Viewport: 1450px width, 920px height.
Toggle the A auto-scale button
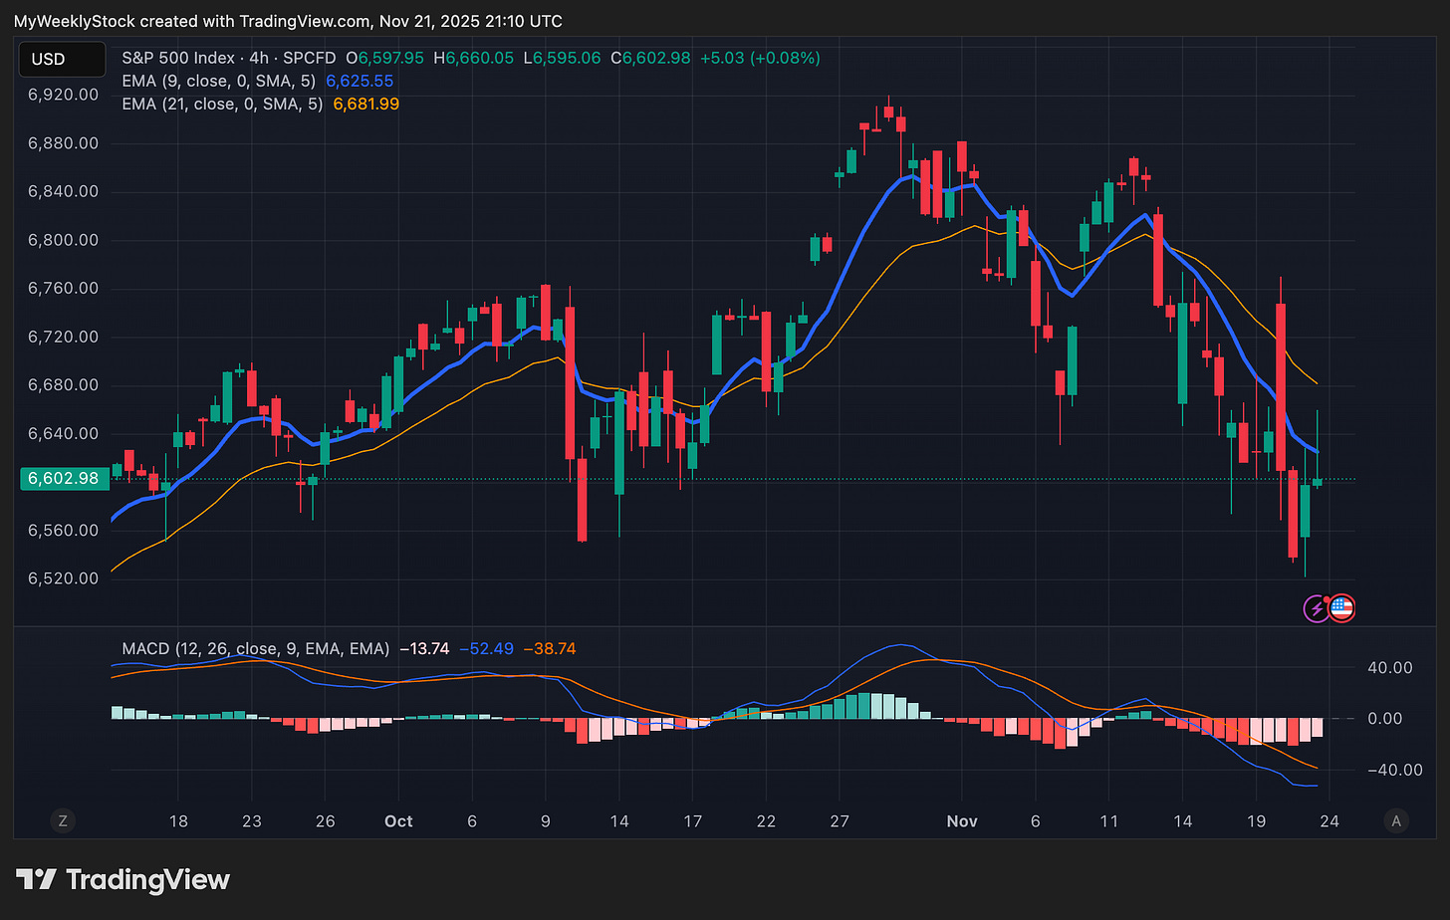[x=1396, y=821]
